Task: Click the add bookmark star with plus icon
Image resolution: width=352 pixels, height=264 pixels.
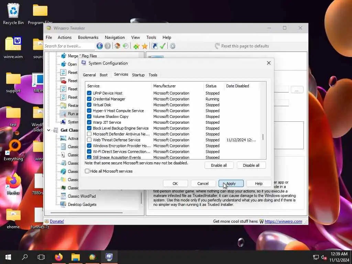Action: (x=136, y=46)
